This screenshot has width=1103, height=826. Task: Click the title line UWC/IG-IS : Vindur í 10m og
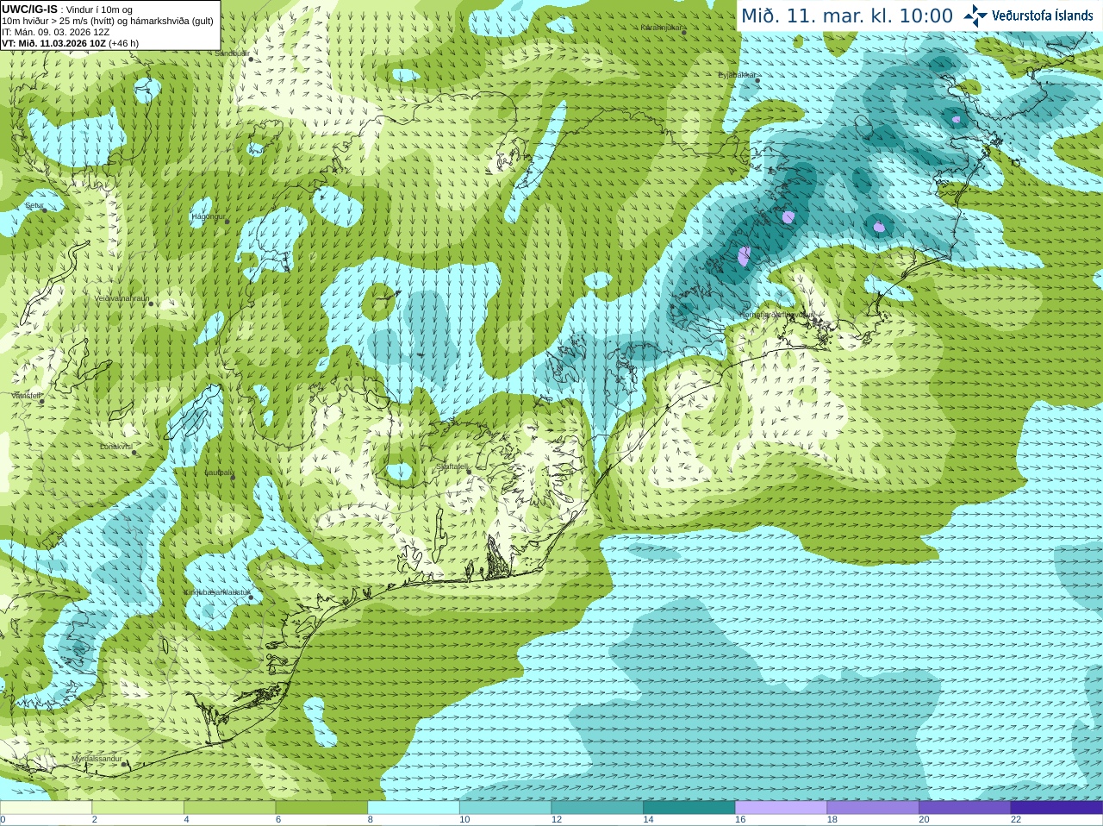[x=67, y=9]
